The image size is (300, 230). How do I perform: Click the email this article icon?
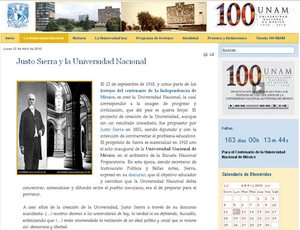point(212,54)
